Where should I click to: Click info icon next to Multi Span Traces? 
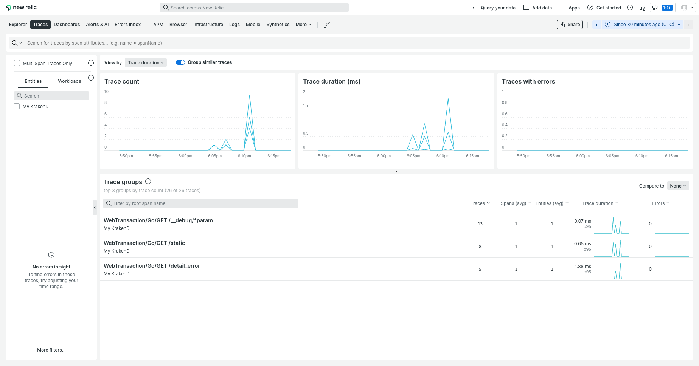pos(91,63)
